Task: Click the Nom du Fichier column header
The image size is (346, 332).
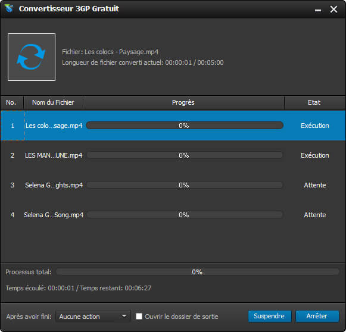Action: [53, 102]
